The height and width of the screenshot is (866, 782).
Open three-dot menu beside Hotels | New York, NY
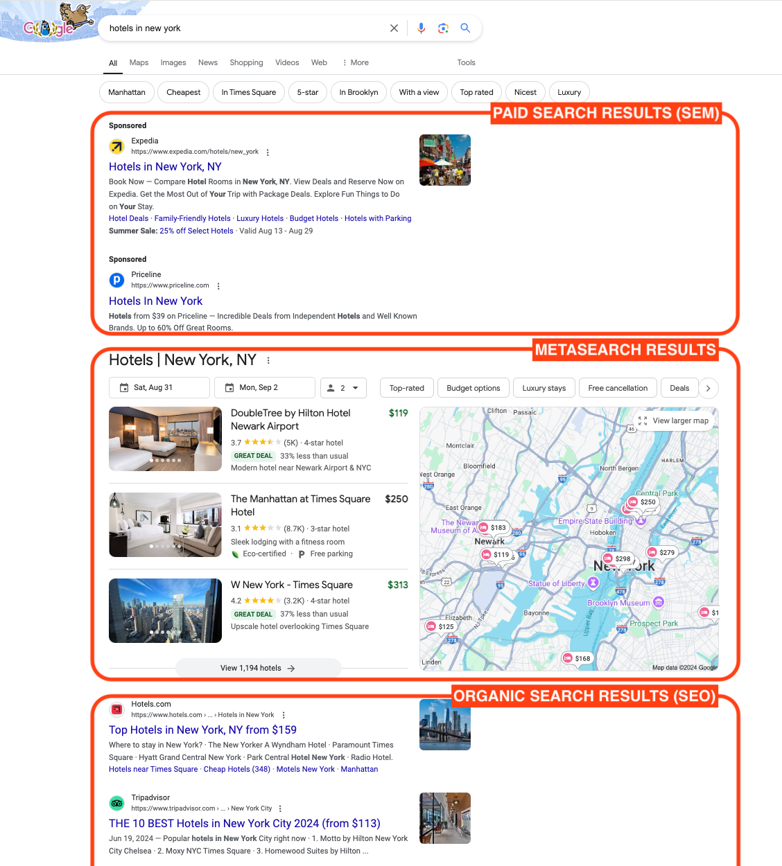268,361
